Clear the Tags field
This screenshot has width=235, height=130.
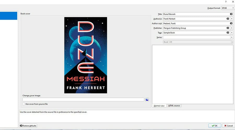pos(228,32)
